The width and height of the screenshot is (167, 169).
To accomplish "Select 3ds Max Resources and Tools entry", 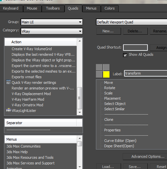I will tap(30, 157).
